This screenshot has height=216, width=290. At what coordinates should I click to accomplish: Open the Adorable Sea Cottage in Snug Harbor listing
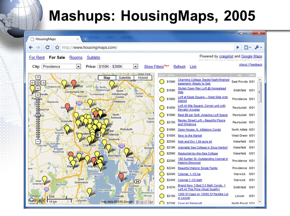(x=203, y=147)
